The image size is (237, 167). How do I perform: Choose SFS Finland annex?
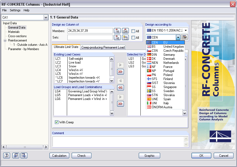pyautogui.click(x=165, y=79)
